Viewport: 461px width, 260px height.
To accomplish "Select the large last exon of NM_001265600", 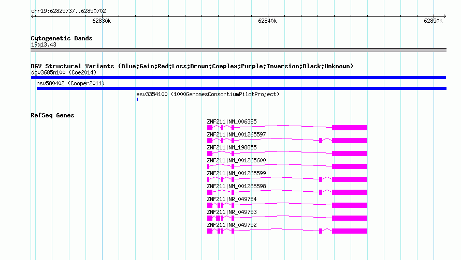I will 350,166.
